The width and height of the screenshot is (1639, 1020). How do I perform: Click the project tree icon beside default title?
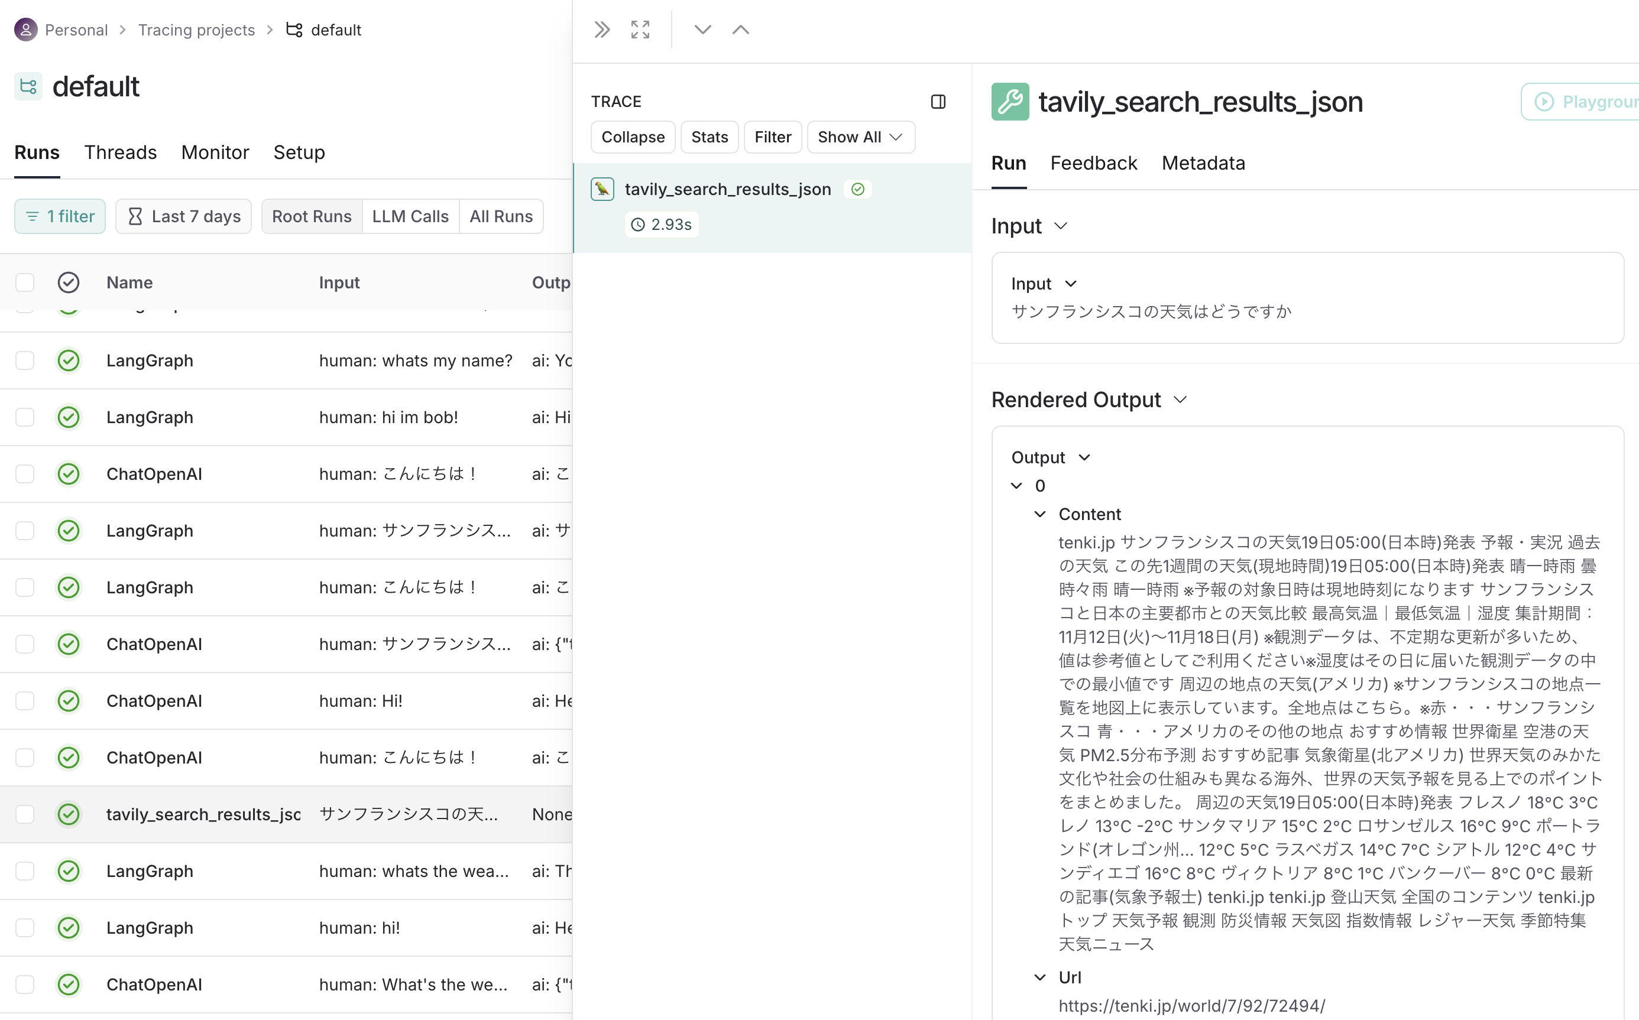[28, 86]
